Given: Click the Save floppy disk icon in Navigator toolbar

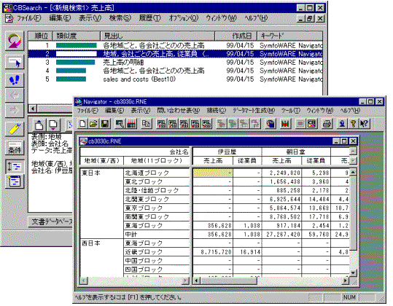Looking at the screenshot, I should [x=104, y=124].
